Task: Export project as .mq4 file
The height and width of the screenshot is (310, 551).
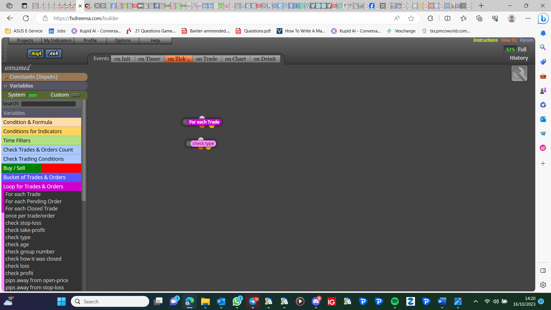Action: [x=36, y=53]
